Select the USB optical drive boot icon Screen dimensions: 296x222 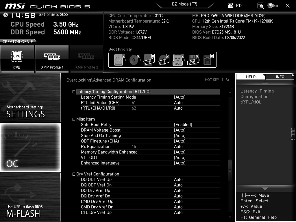tap(164, 60)
